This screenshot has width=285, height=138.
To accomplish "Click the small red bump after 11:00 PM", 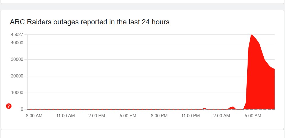I will coord(204,109).
